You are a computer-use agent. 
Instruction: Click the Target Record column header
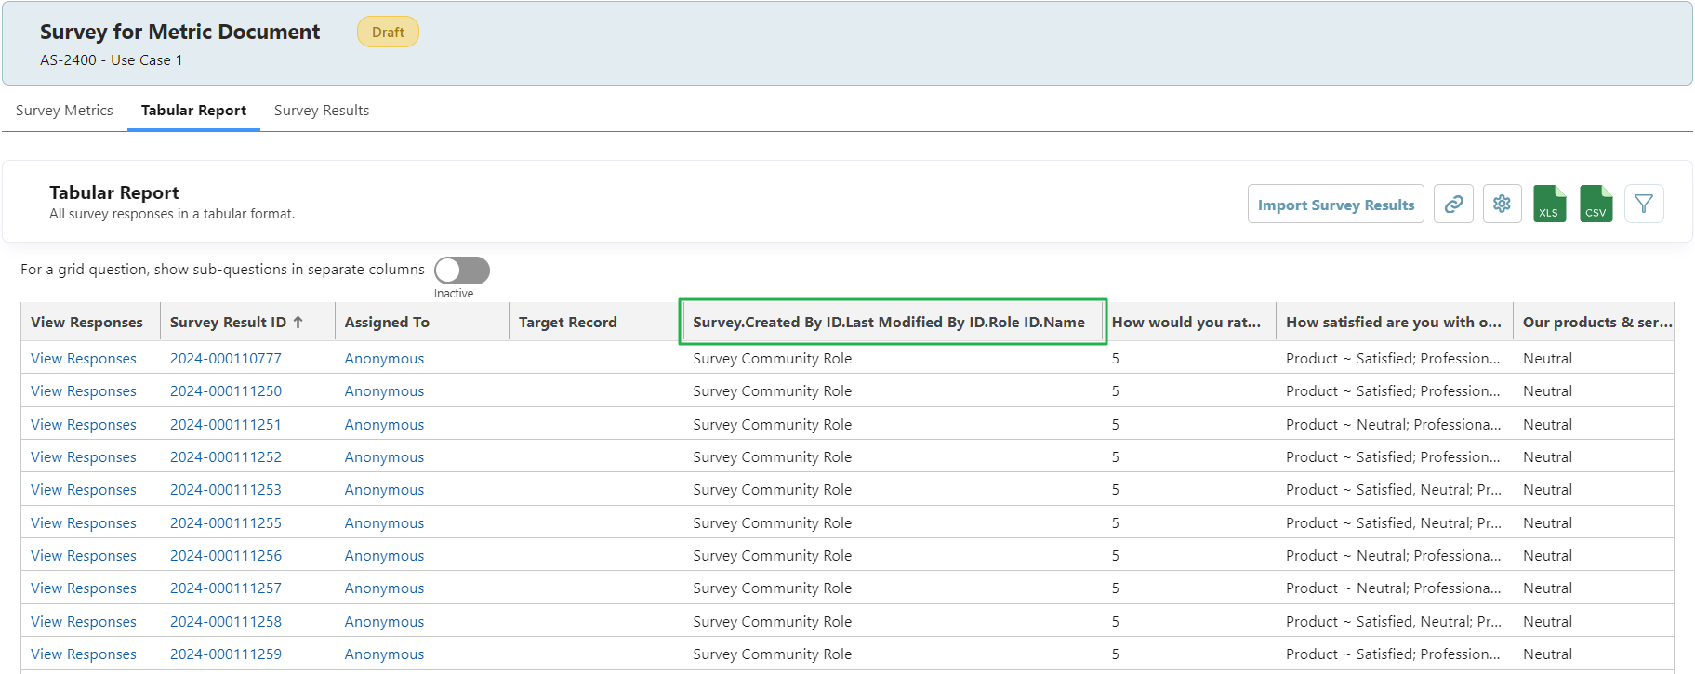567,323
